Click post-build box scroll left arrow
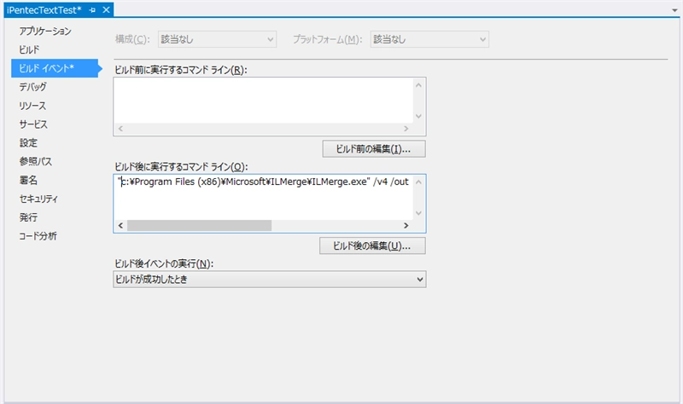This screenshot has height=404, width=683. pyautogui.click(x=120, y=226)
